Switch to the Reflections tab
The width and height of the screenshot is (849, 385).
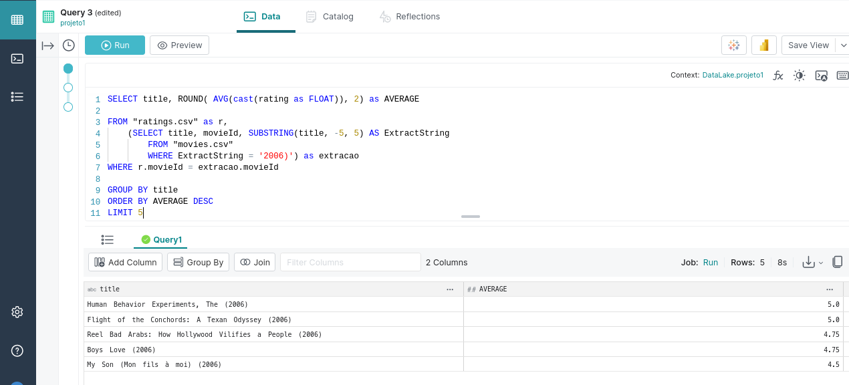[x=409, y=17]
